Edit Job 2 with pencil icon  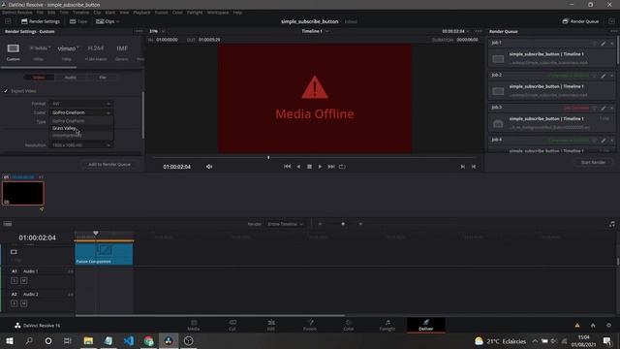(603, 76)
